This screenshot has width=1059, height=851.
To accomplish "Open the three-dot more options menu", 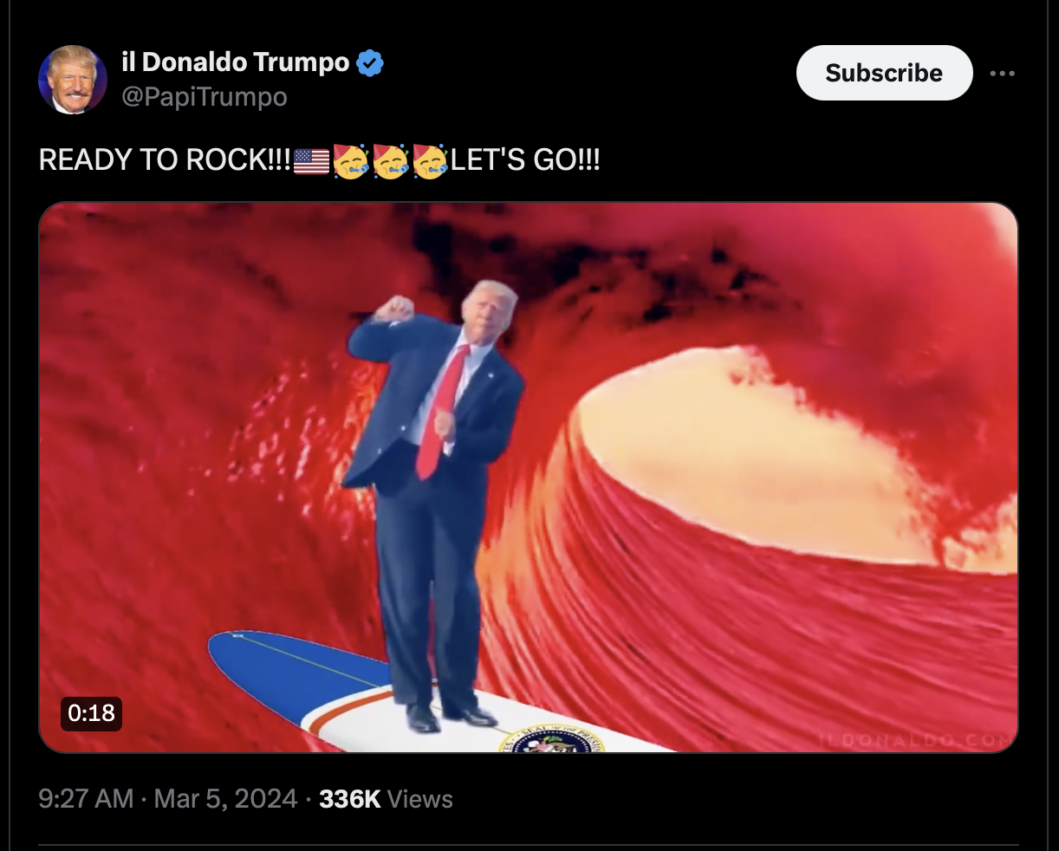I will [1003, 73].
